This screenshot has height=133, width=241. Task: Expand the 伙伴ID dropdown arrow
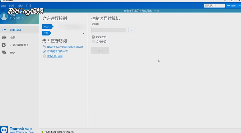click(x=131, y=30)
